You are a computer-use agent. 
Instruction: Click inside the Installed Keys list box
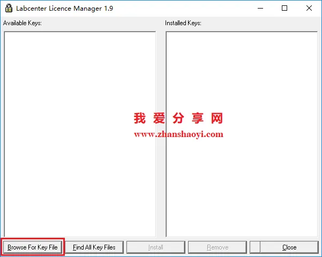(x=242, y=82)
